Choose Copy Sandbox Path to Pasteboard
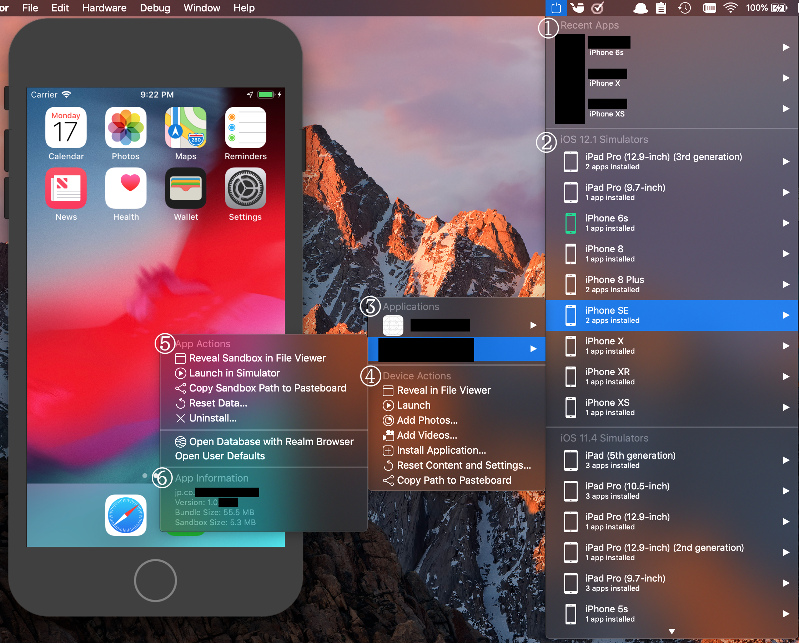This screenshot has width=799, height=643. point(263,388)
